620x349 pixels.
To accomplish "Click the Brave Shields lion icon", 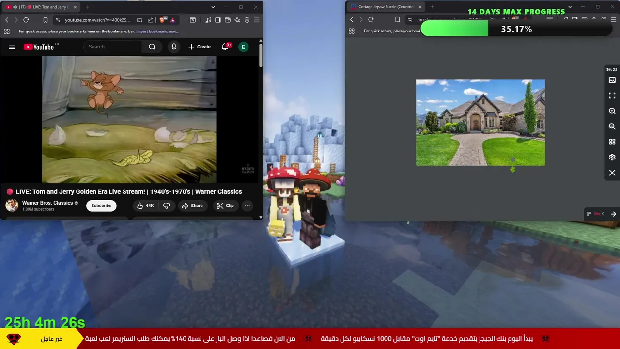I will pos(162,20).
